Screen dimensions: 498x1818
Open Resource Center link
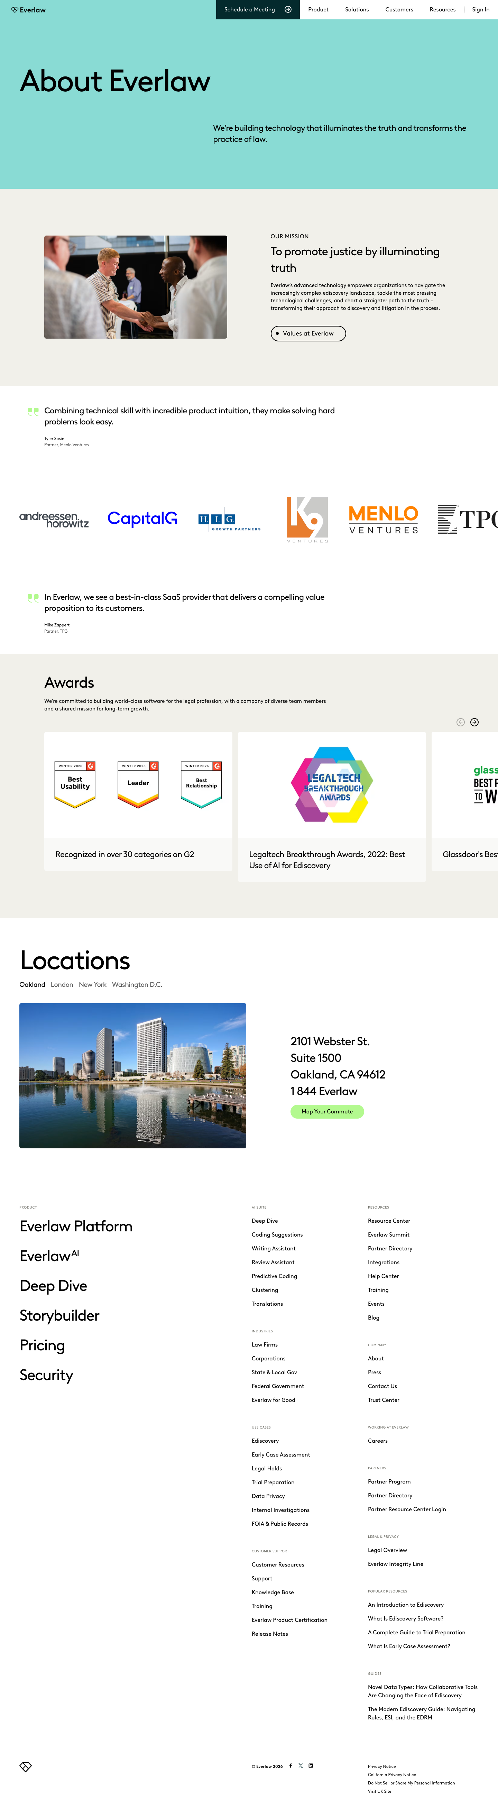389,1221
